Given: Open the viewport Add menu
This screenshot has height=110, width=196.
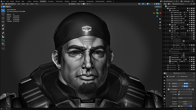Looking at the screenshot, I should 28,4.
